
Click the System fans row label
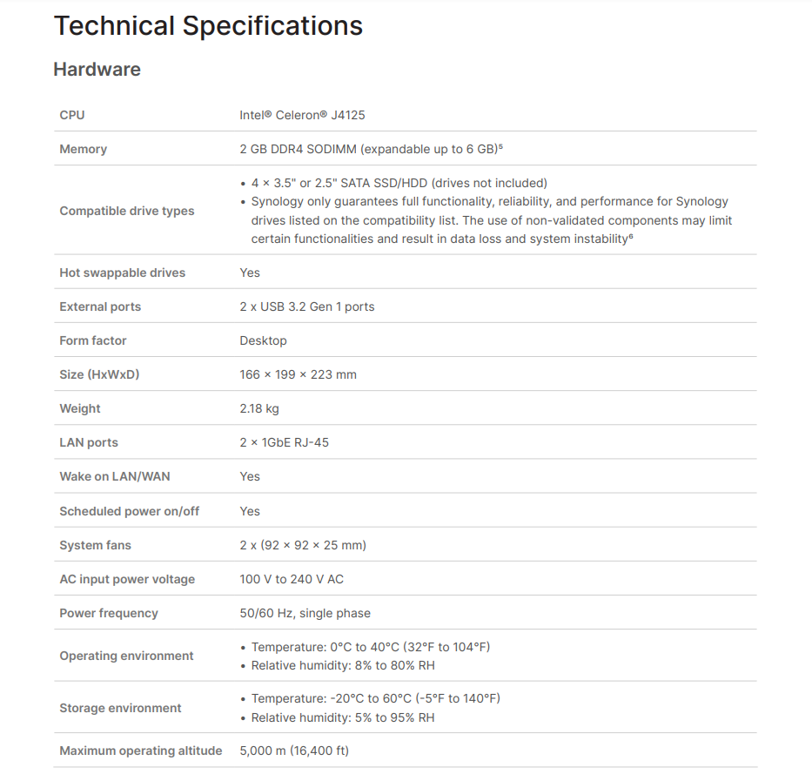pos(95,545)
